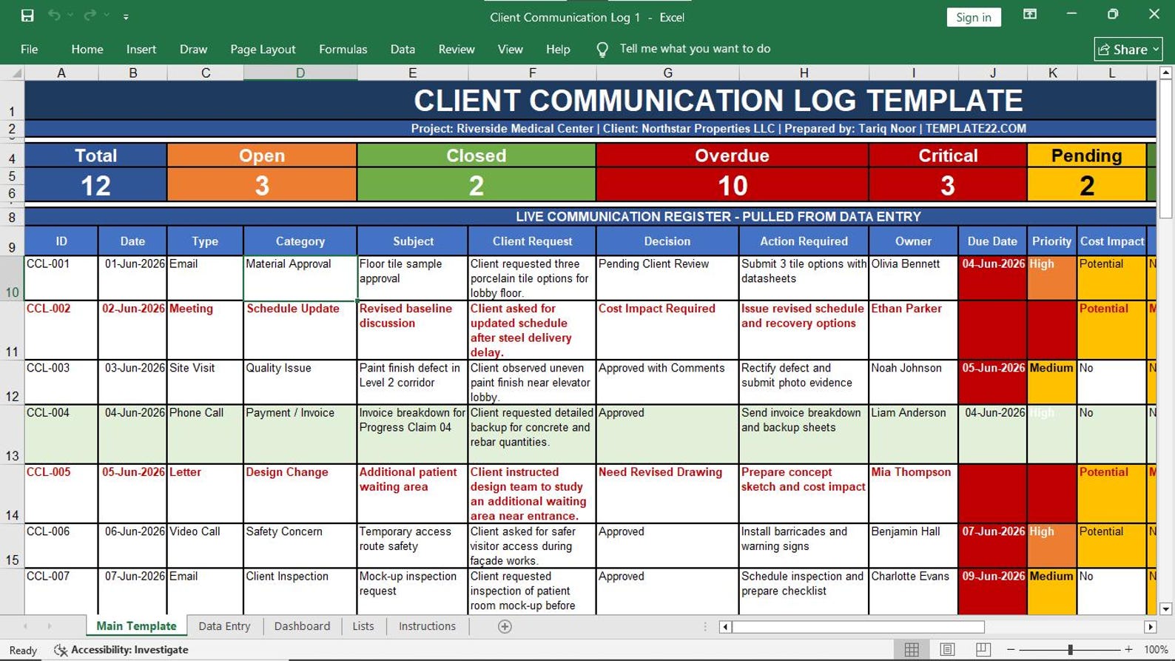The width and height of the screenshot is (1175, 661).
Task: Select the Material Approval category cell
Action: click(300, 278)
